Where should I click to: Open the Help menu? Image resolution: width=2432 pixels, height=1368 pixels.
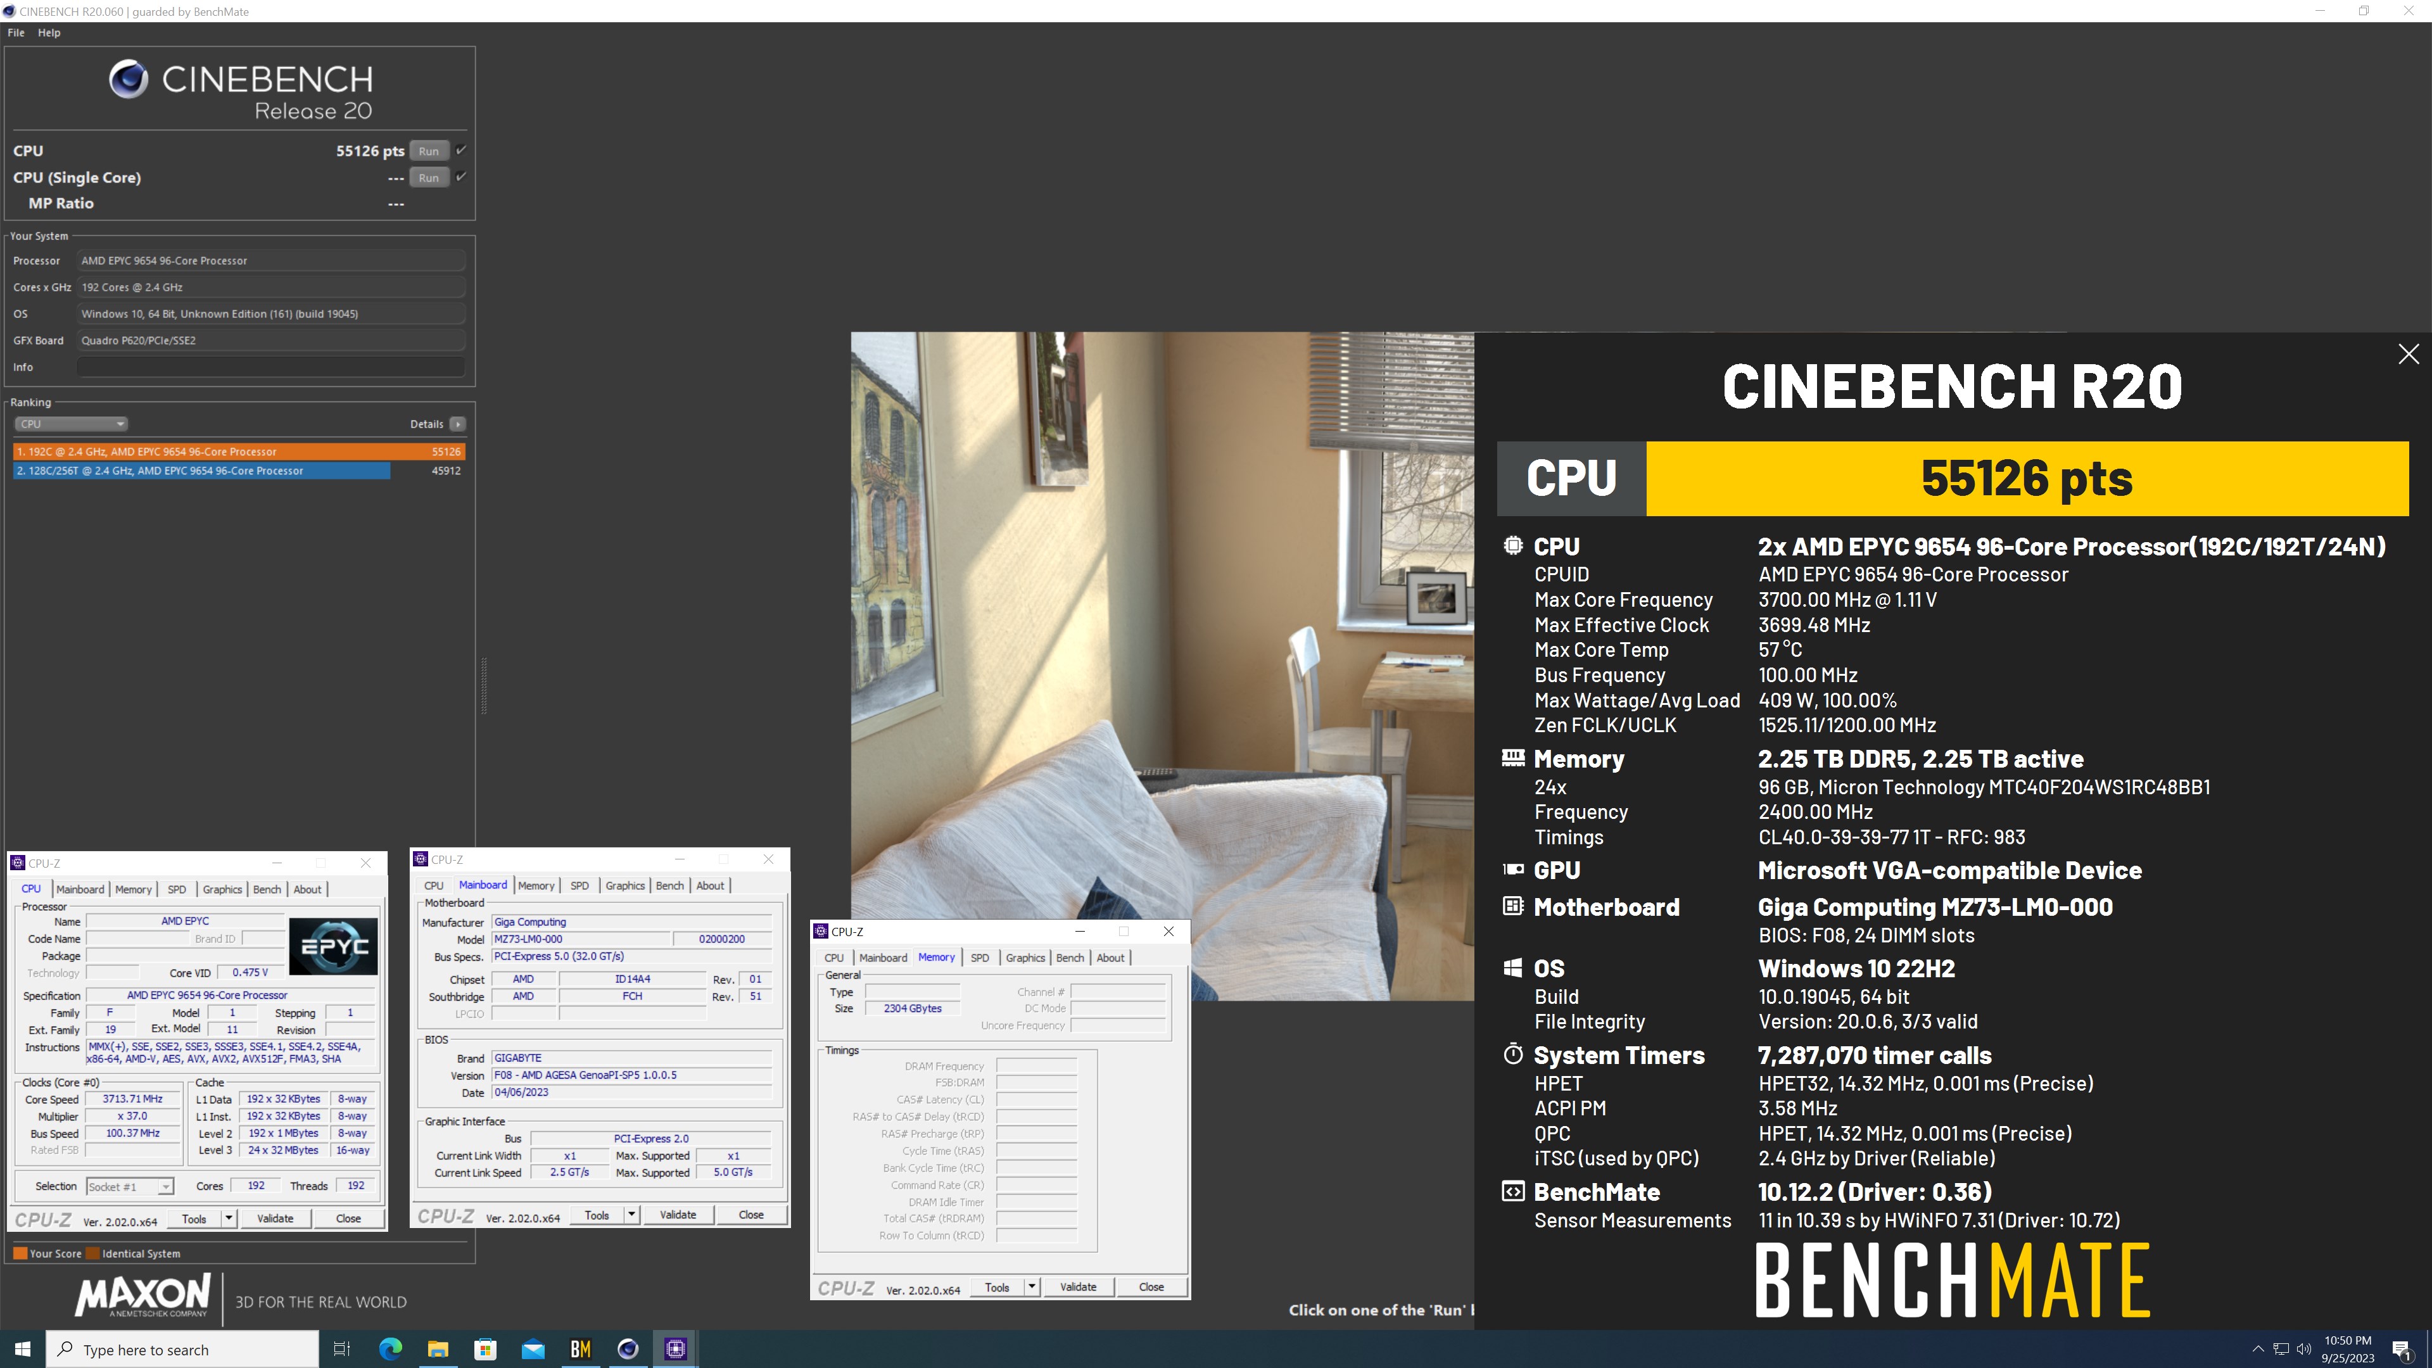(49, 32)
